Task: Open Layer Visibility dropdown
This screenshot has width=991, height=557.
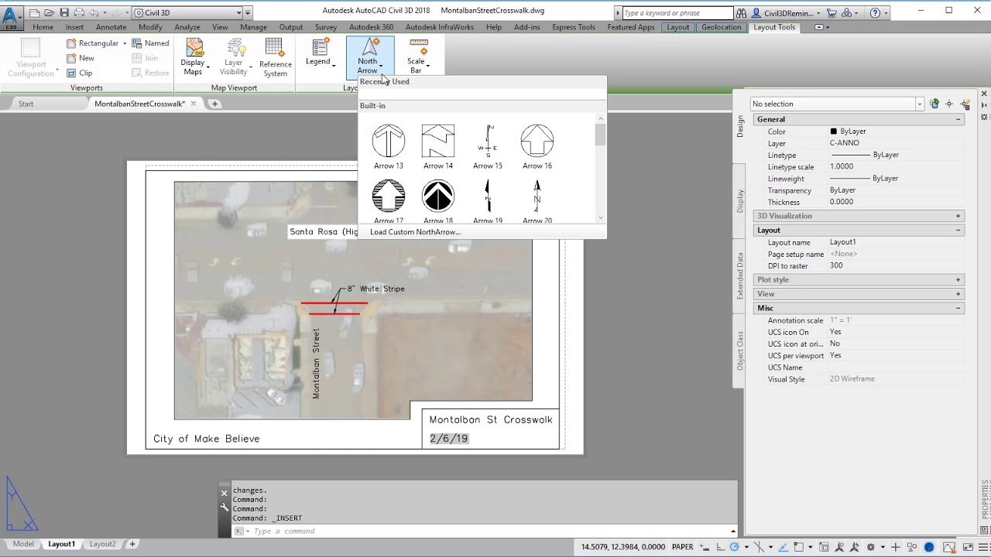Action: pyautogui.click(x=234, y=58)
